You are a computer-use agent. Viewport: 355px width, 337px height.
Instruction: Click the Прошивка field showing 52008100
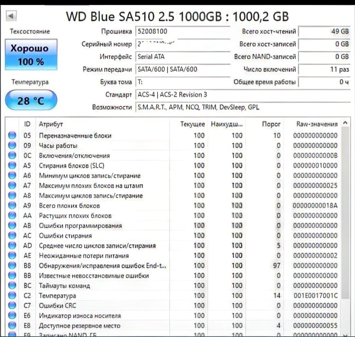pos(183,31)
